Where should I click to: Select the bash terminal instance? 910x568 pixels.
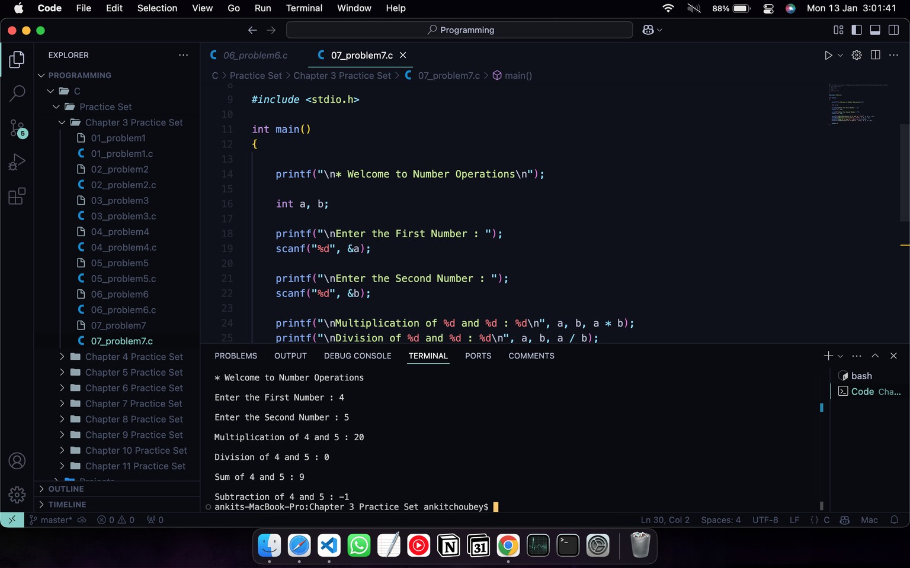[870, 376]
